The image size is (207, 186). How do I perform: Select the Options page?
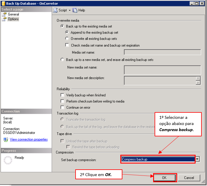pos(13,19)
